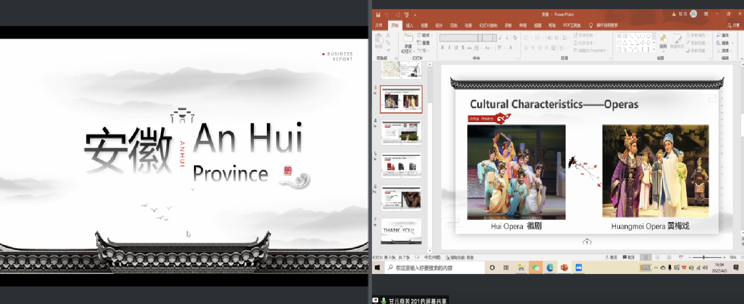Toggle bulleted list in Paragraph group

click(527, 37)
